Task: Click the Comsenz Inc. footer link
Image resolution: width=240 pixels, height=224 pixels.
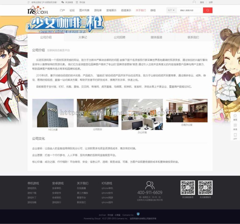Action: pos(128,215)
